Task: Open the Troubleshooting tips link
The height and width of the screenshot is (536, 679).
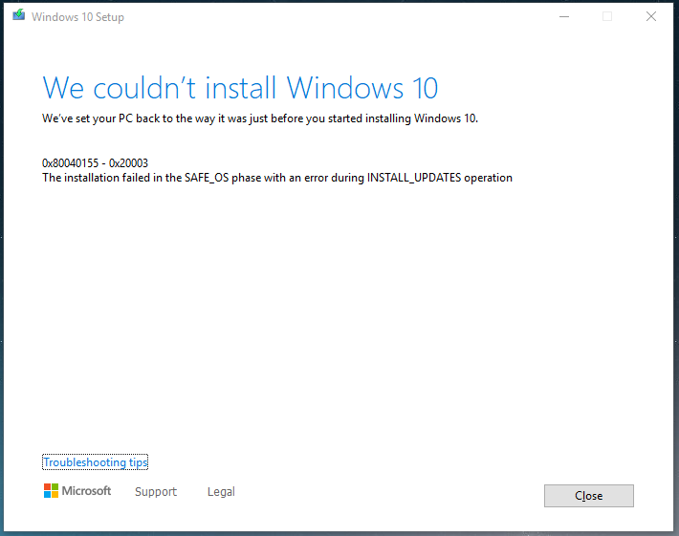Action: tap(96, 462)
